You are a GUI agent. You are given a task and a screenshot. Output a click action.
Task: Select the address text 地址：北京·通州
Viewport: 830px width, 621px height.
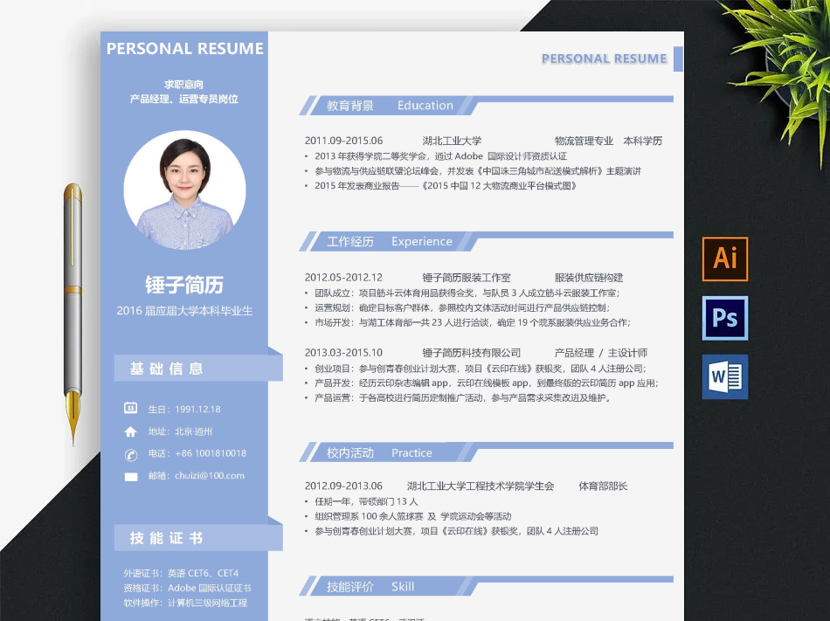point(180,431)
